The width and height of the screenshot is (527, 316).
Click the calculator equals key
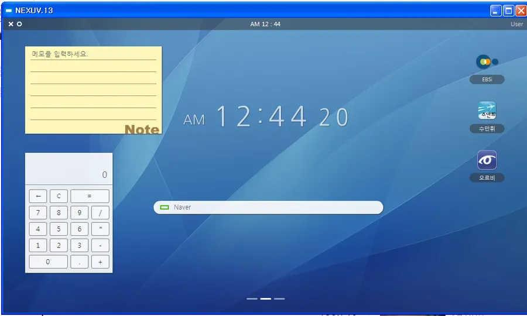point(90,196)
